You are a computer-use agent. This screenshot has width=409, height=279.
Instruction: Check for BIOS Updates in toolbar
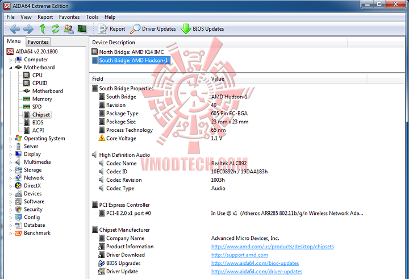(202, 29)
